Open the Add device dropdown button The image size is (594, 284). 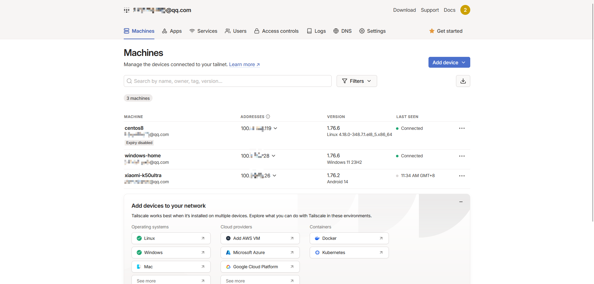tap(449, 62)
